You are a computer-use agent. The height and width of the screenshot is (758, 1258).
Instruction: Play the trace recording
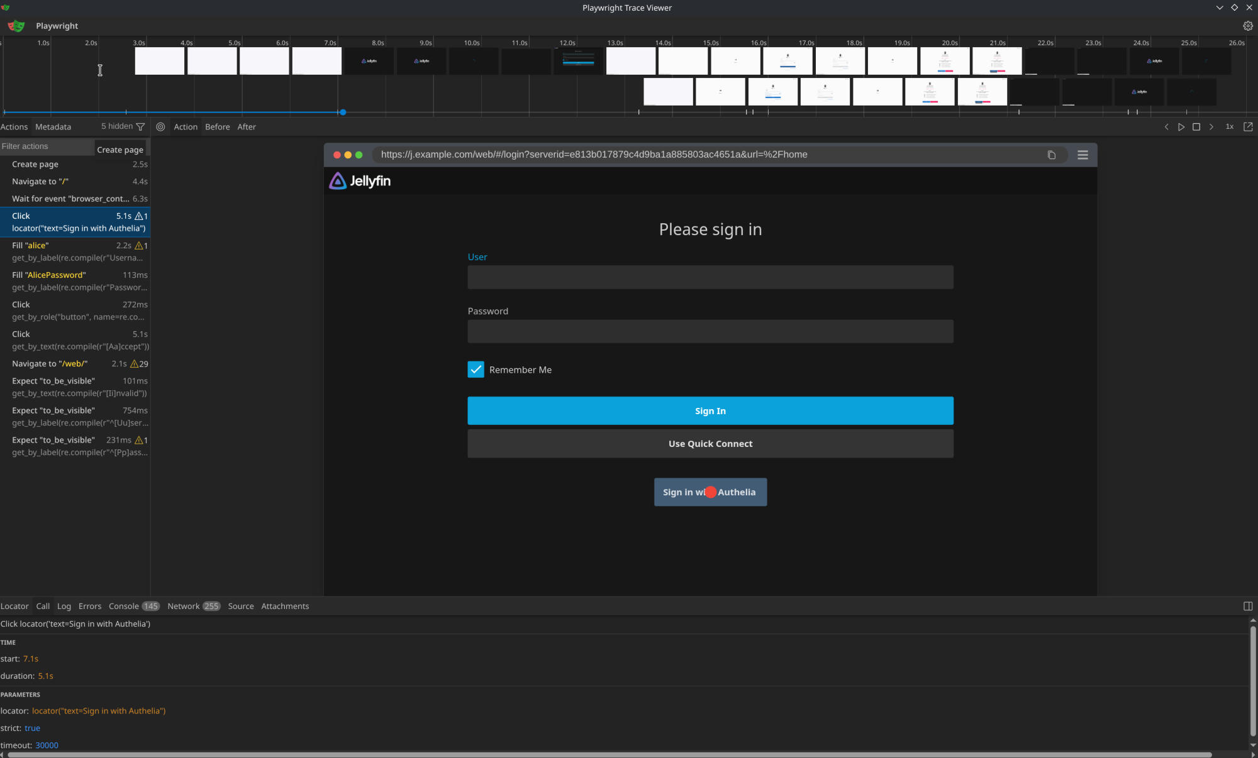click(x=1181, y=127)
